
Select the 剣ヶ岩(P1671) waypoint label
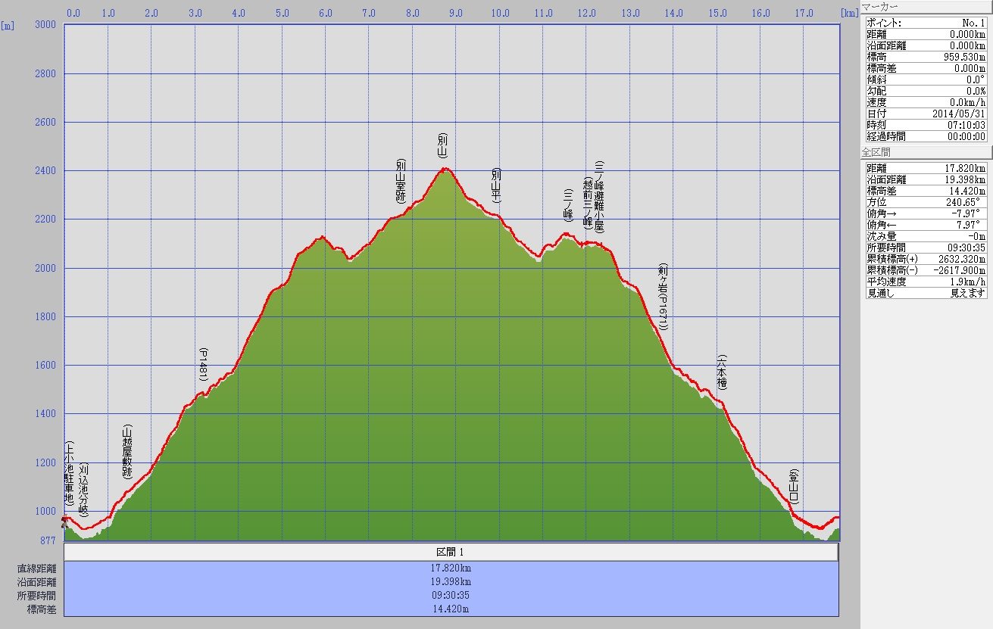tap(663, 298)
